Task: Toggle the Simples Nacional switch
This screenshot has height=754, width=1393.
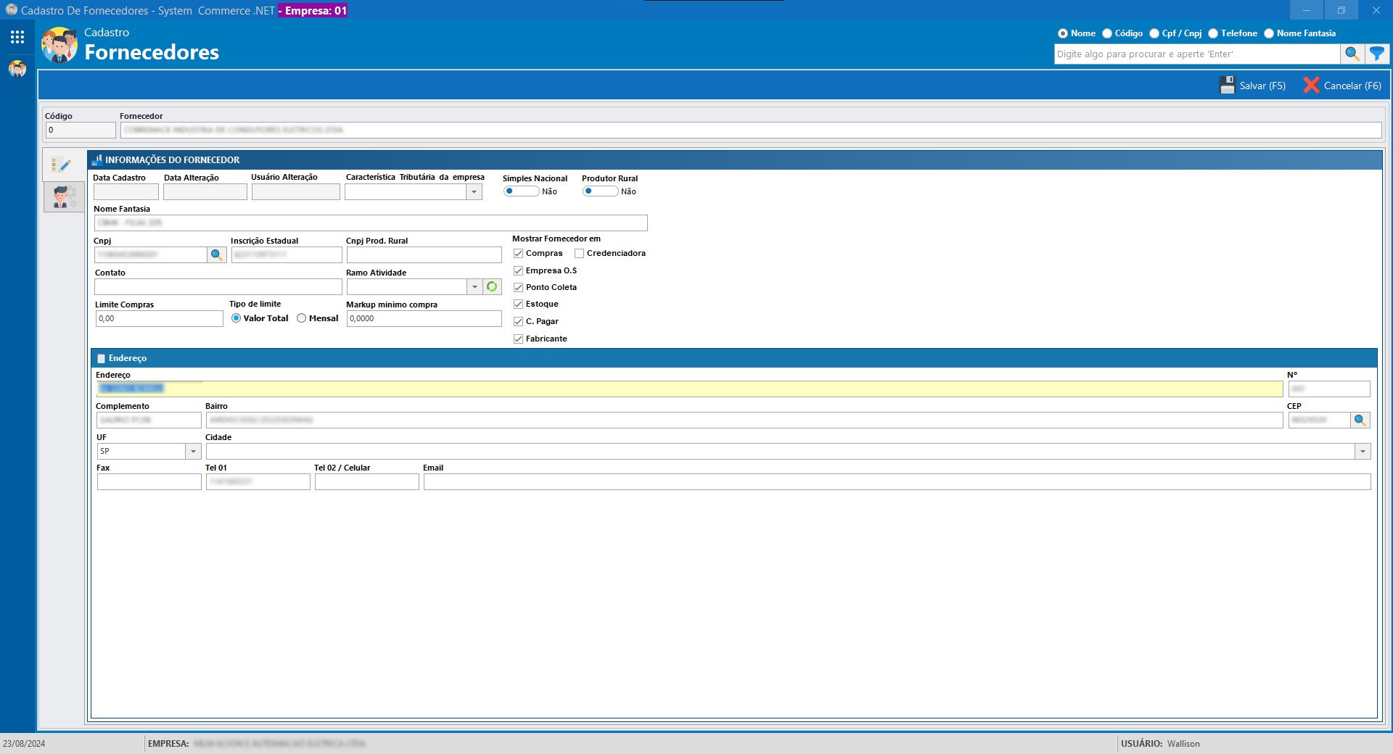Action: tap(520, 191)
